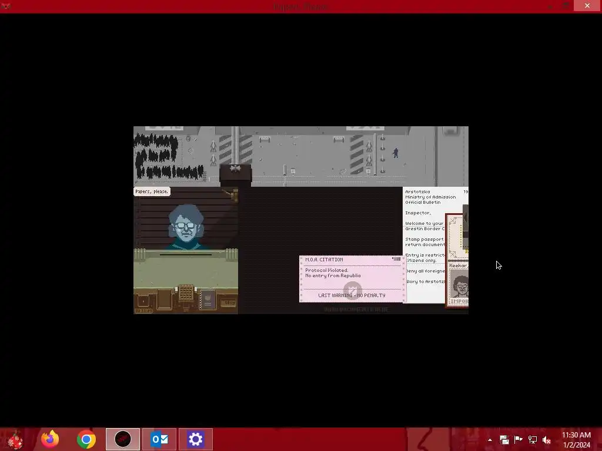Open the Action Center flag icon
The image size is (602, 451).
[519, 439]
